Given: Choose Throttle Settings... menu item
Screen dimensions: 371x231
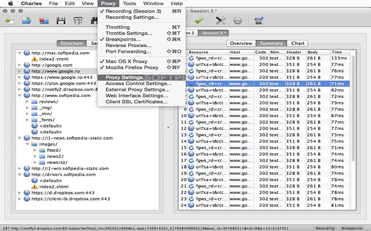Looking at the screenshot, I should 141,33.
